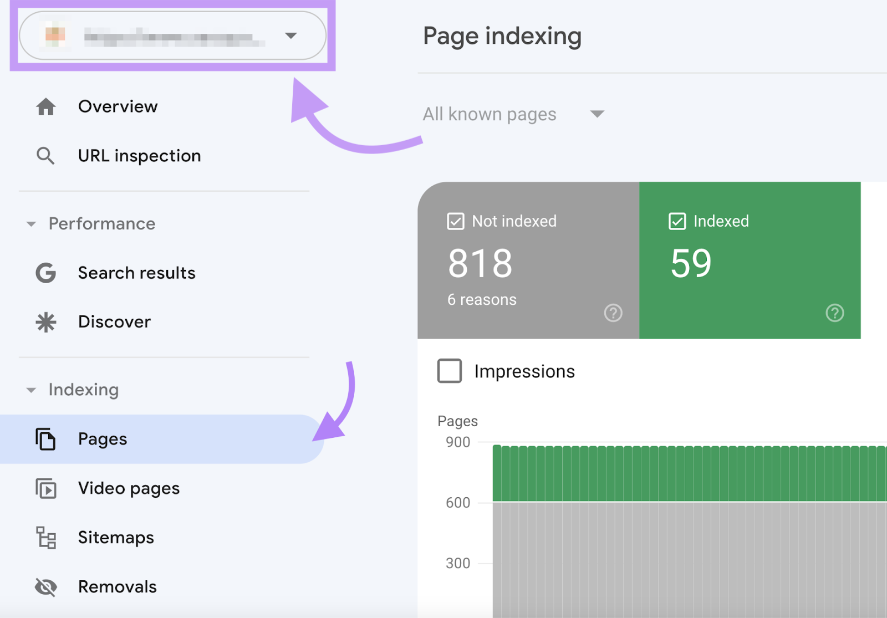The image size is (887, 618).
Task: Click the Sitemaps hierarchy icon
Action: point(47,537)
